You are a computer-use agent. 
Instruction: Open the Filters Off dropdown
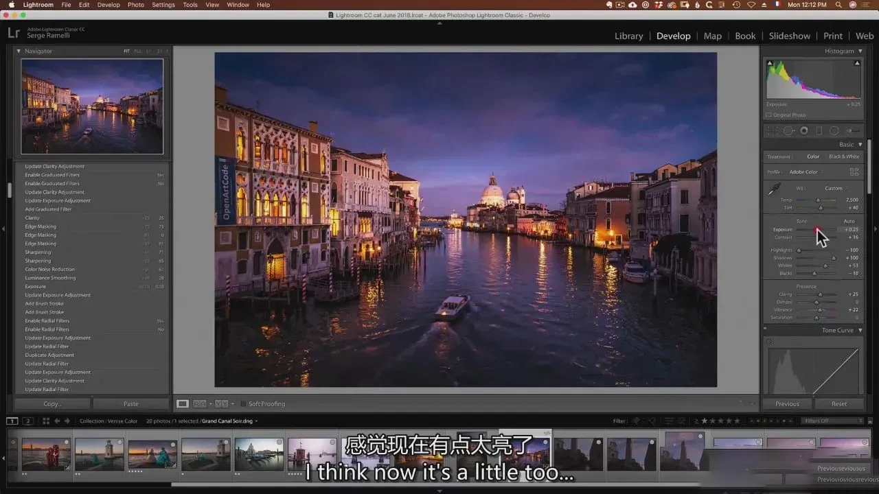click(x=831, y=421)
